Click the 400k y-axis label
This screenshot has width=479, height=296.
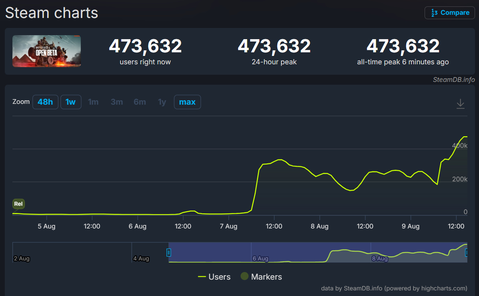[460, 146]
